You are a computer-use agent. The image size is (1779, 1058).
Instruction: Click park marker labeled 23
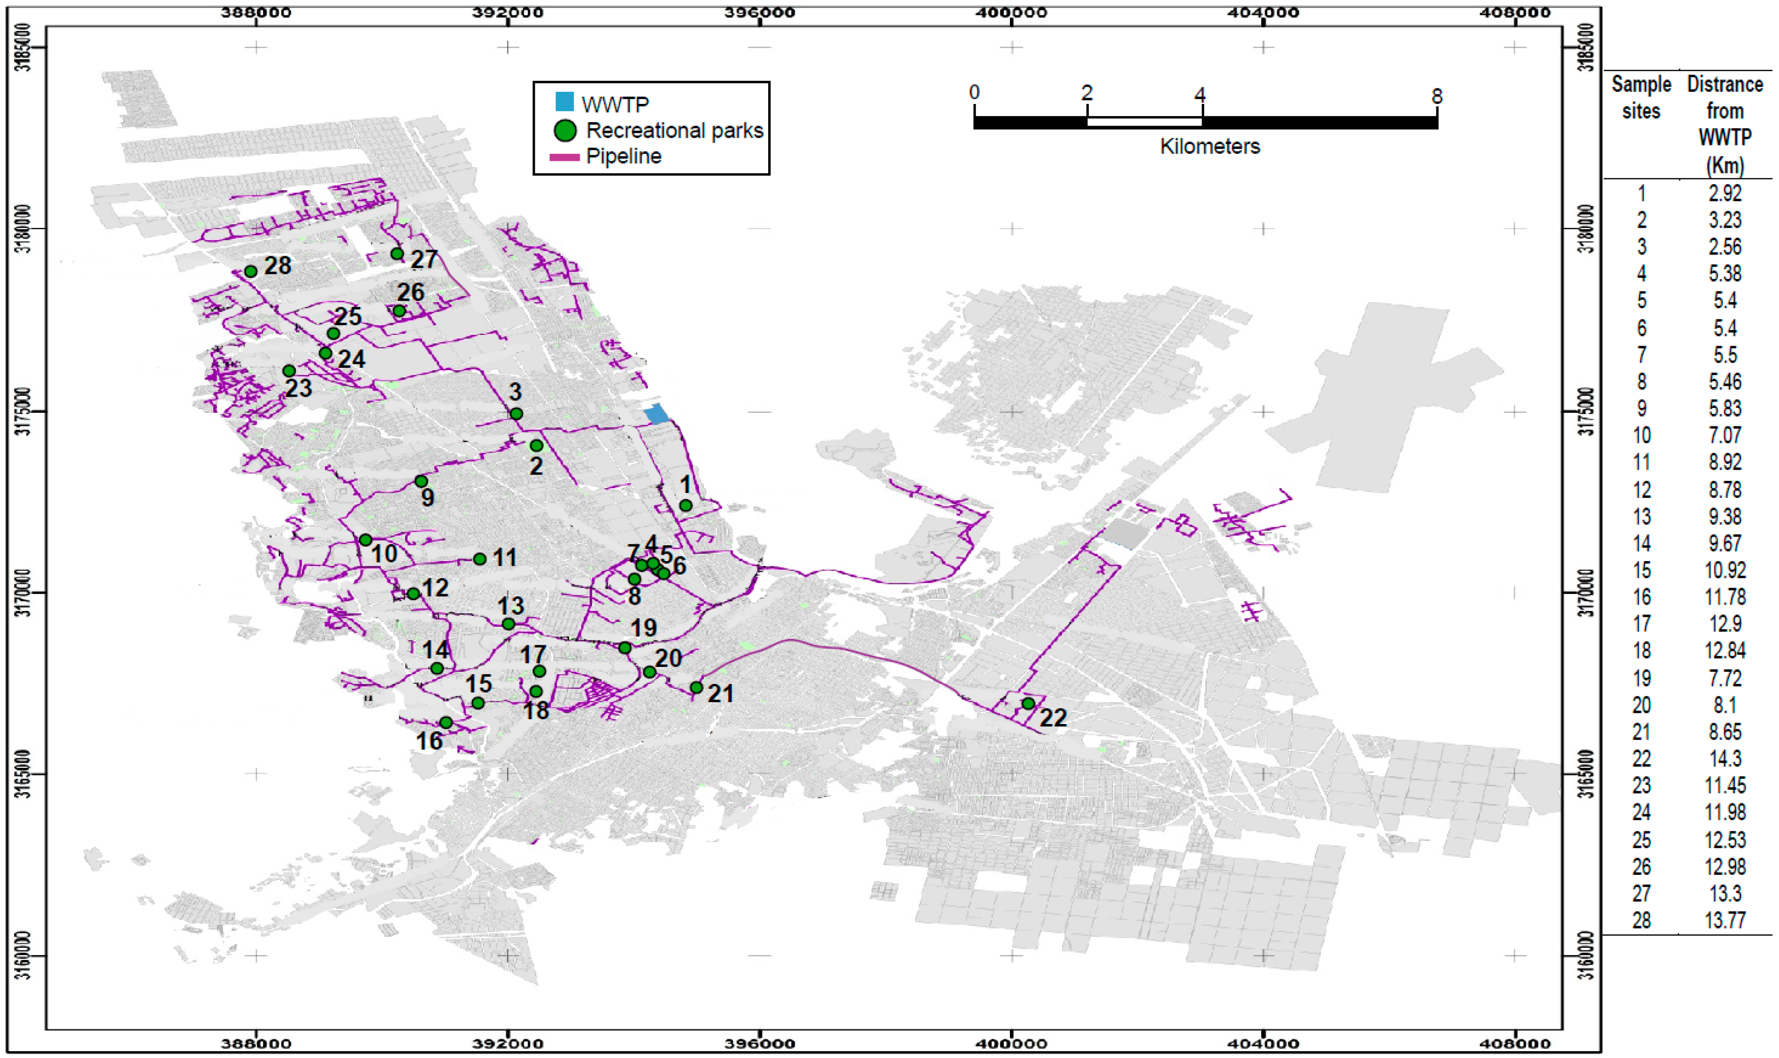pos(289,372)
